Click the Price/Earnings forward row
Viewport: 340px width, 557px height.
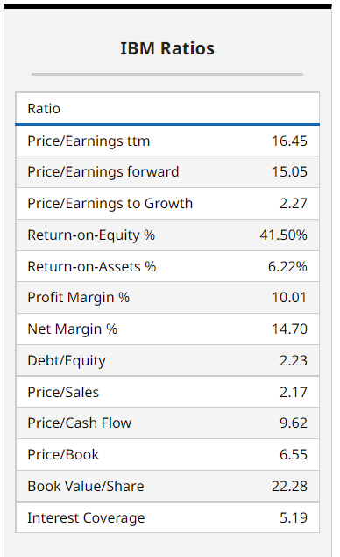pyautogui.click(x=167, y=172)
